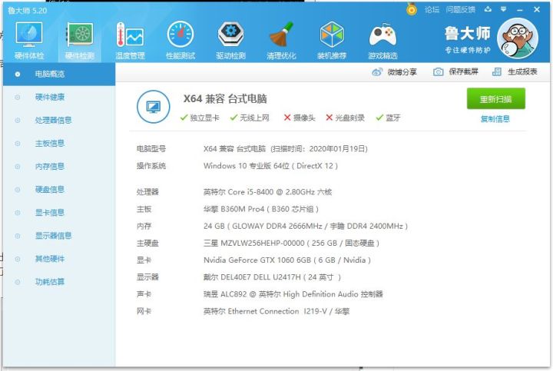Click the sound card value ALC892

pyautogui.click(x=293, y=294)
